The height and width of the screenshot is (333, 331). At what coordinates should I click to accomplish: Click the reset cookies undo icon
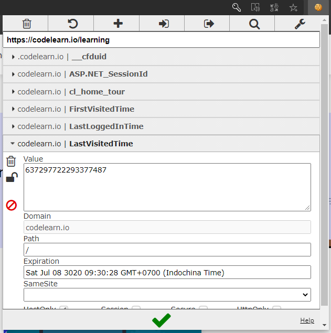(72, 24)
